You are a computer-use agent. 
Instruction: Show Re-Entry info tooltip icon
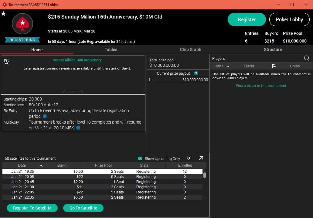click(45, 116)
